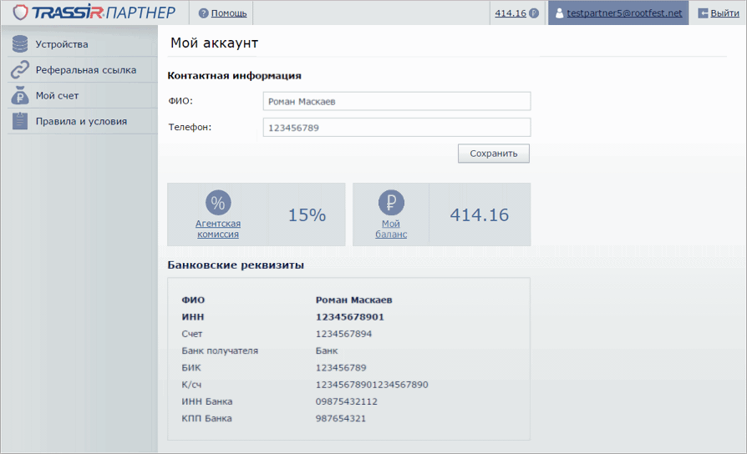
Task: Open Устройства in the sidebar
Action: 62,44
